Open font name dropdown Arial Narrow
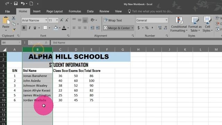This screenshot has height=125, width=222. 46,20
